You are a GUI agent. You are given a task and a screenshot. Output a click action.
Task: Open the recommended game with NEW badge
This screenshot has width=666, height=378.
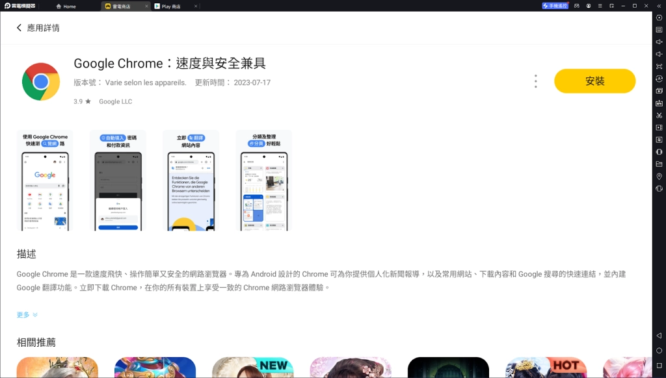(253, 368)
